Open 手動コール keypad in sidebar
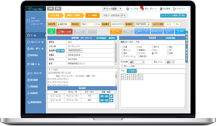This screenshot has width=216, height=126. [x=34, y=64]
